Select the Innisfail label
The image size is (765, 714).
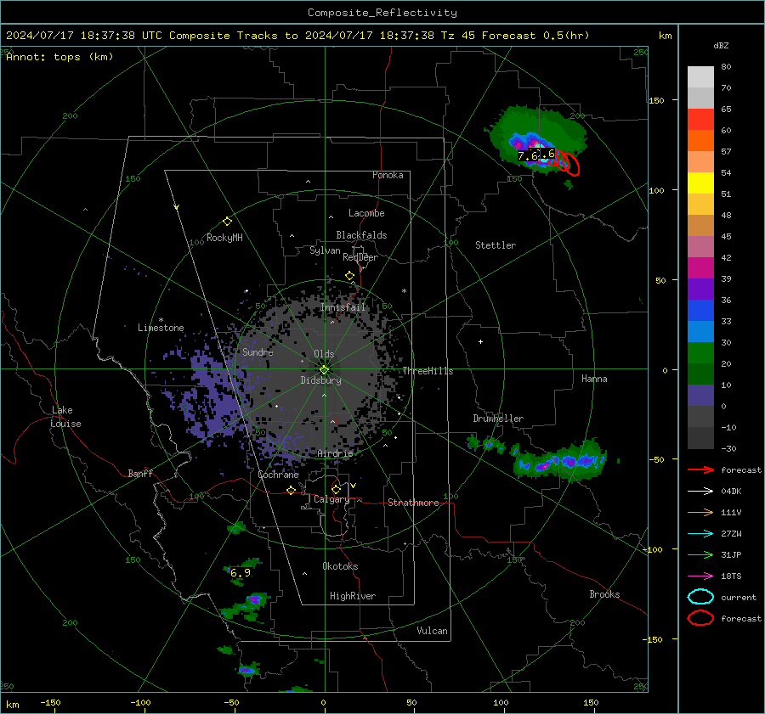click(x=343, y=307)
